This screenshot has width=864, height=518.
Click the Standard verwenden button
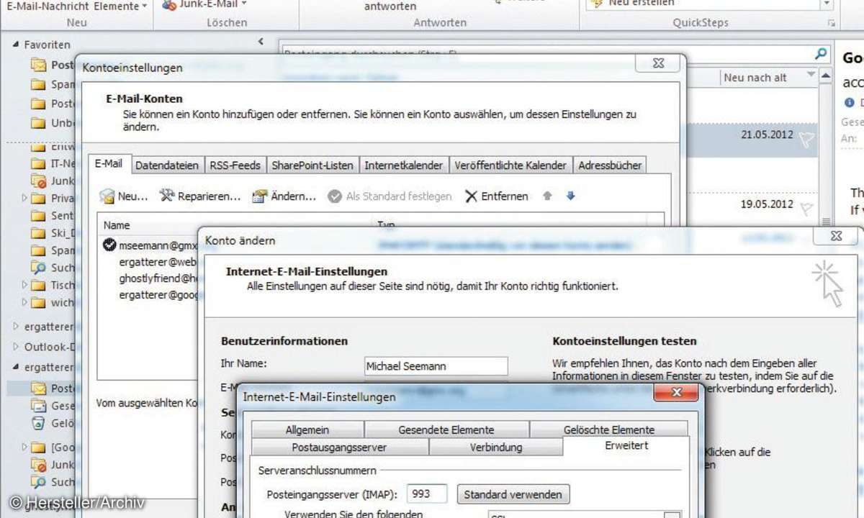513,494
